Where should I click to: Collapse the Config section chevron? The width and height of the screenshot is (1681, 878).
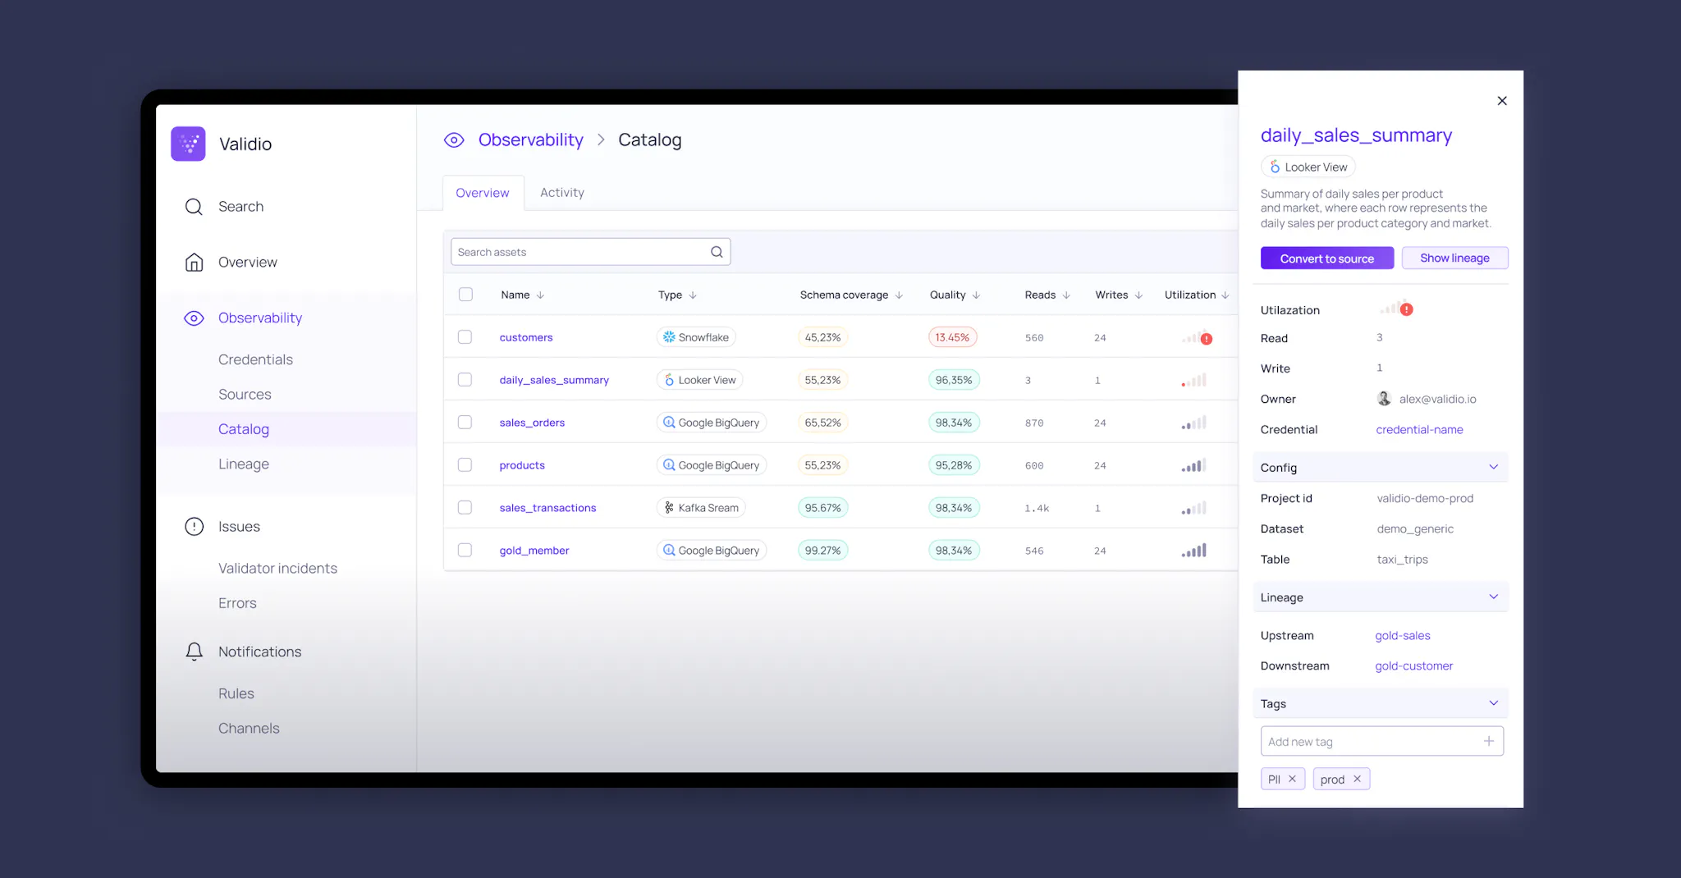pos(1494,467)
